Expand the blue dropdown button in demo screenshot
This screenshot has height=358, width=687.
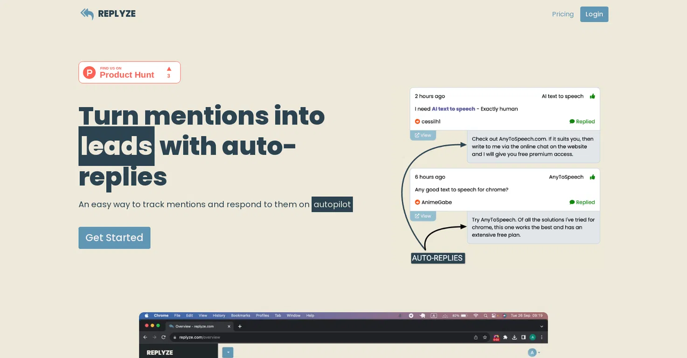(x=228, y=352)
